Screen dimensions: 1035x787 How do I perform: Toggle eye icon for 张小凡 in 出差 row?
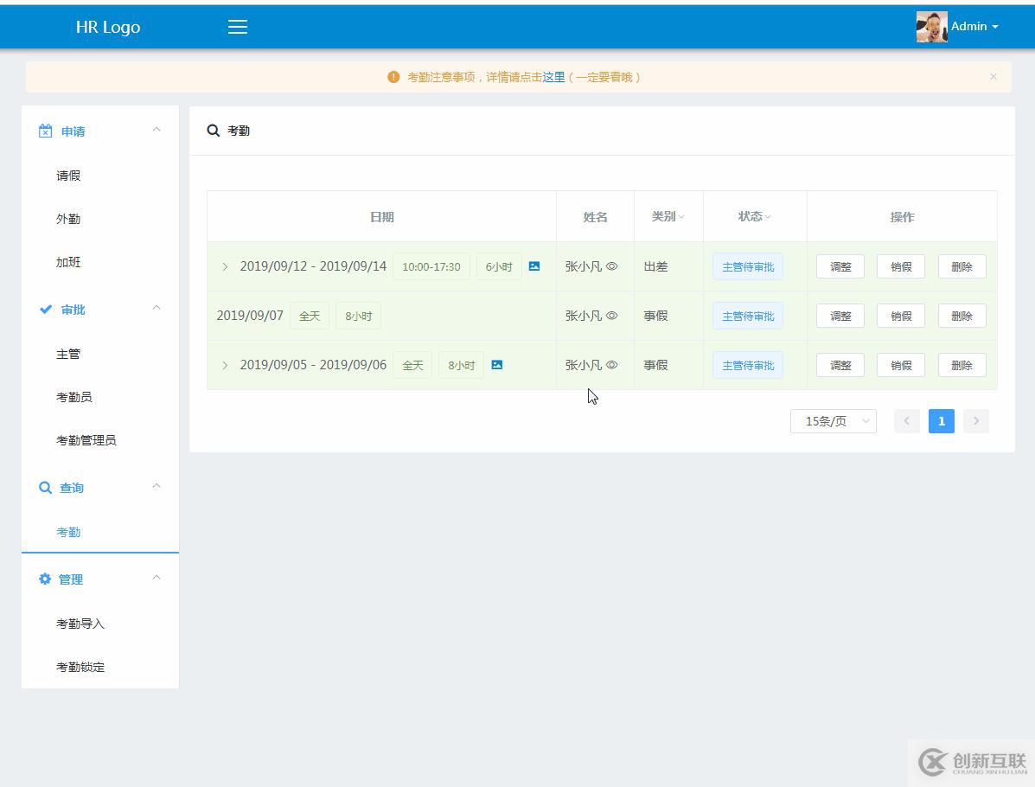[x=612, y=266]
